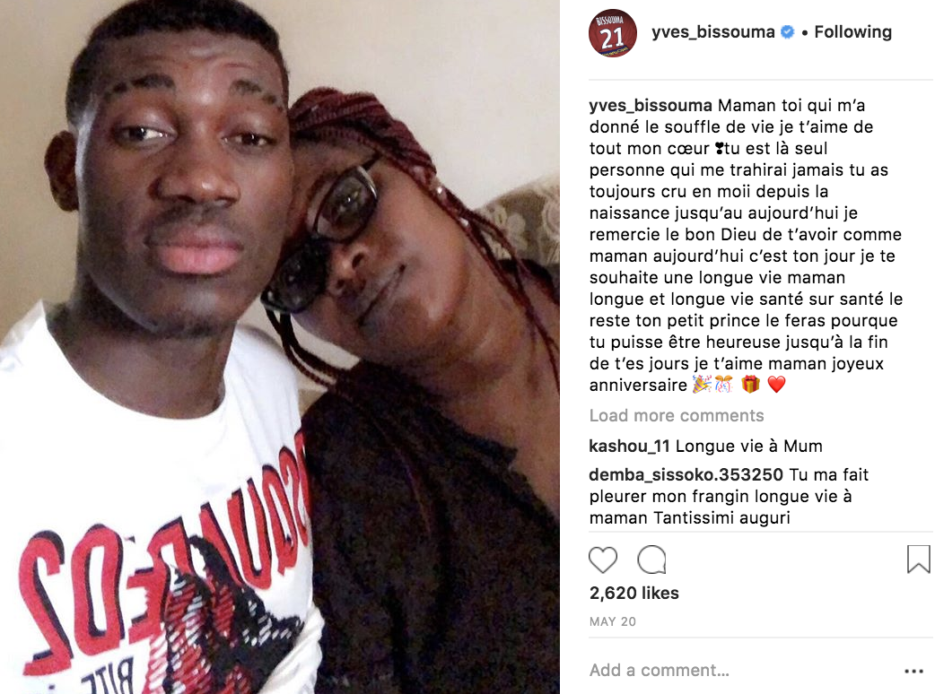Open yves_bissouma username in caption
This screenshot has height=694, width=935.
pyautogui.click(x=651, y=106)
